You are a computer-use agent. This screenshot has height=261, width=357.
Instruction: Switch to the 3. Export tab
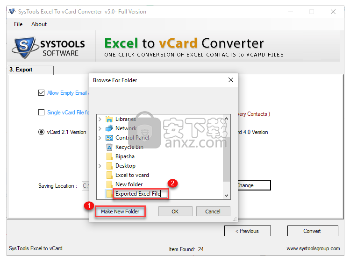[x=30, y=70]
